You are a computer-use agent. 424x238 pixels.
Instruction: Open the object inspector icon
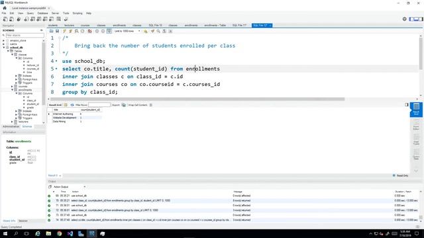point(19,19)
